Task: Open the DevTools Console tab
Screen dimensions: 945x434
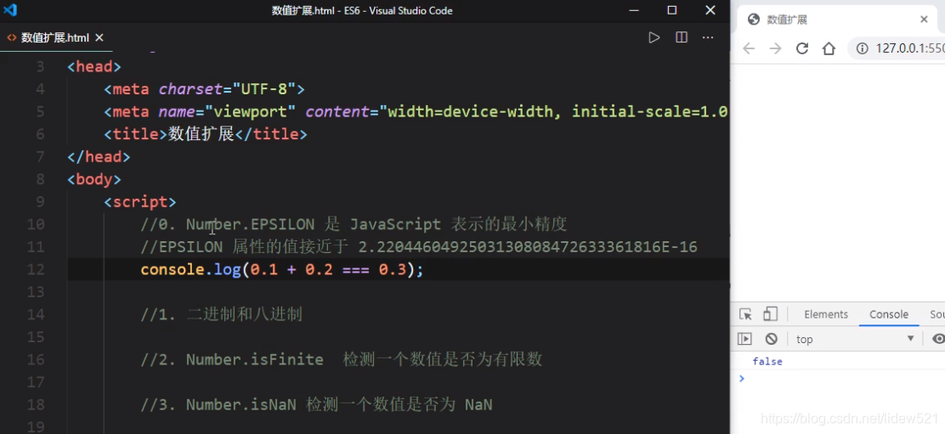Action: pos(888,314)
